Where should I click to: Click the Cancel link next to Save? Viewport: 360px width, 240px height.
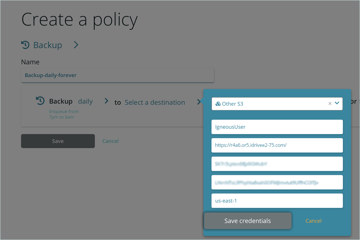110,141
